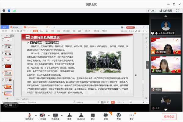The image size is (183, 122).
Task: Add new slide with plus below thumbnails
Action: click(x=7, y=99)
